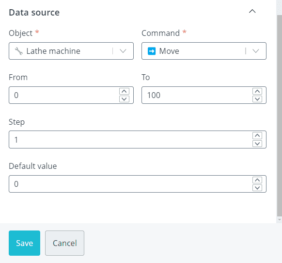The height and width of the screenshot is (263, 282).
Task: Click the wrench icon in Object field
Action: (x=18, y=51)
